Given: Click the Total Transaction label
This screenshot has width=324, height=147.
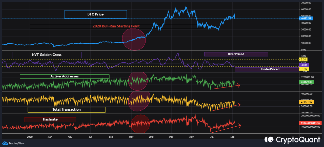Looking at the screenshot, I should [66, 109].
